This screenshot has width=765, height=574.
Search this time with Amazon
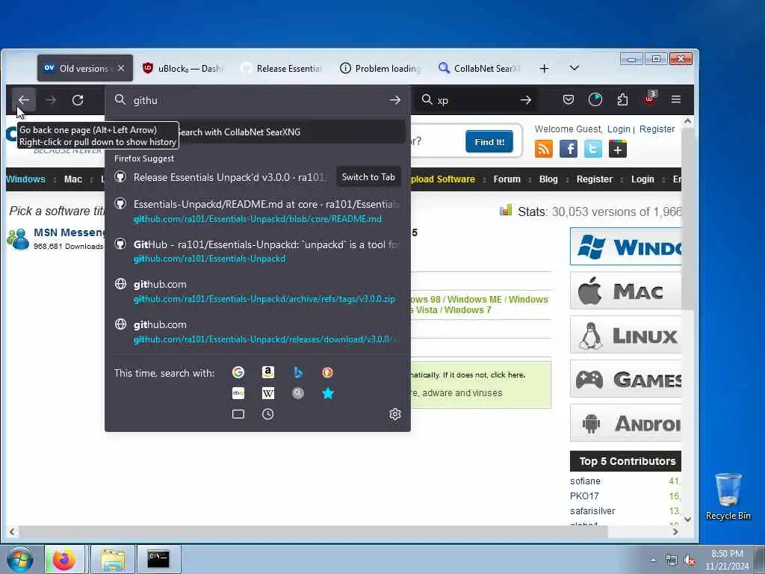pos(268,372)
